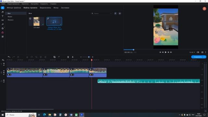Open the Редактирование menu
208x117 pixels.
click(x=13, y=4)
